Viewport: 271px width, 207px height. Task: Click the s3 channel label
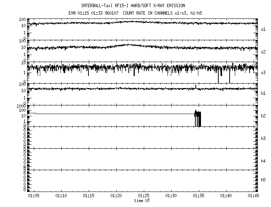coord(263,72)
